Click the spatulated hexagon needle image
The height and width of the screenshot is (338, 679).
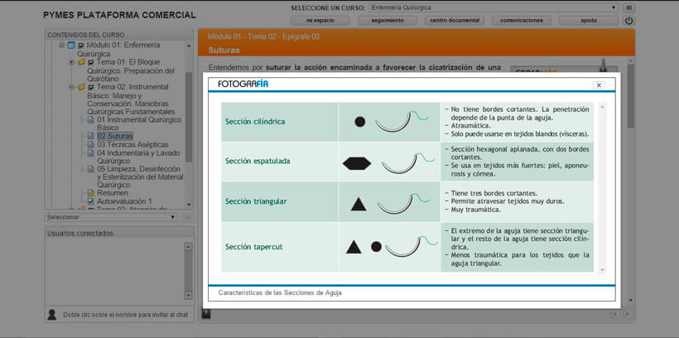click(357, 163)
